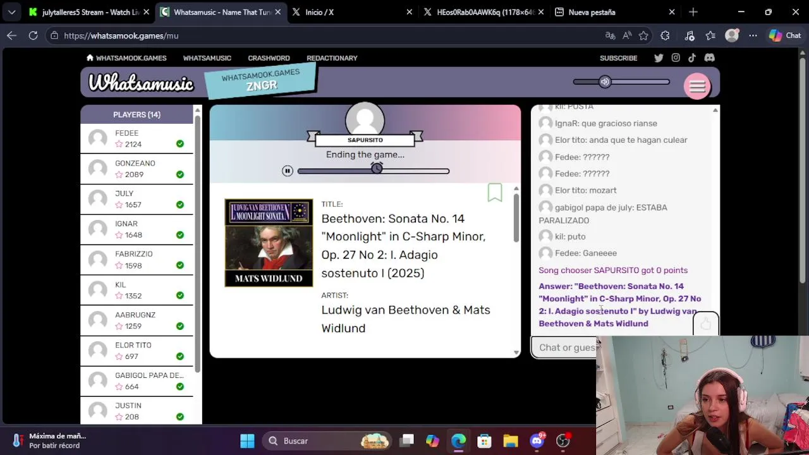Select player JULY in the players list
Viewport: 809px width, 455px height.
(137, 199)
